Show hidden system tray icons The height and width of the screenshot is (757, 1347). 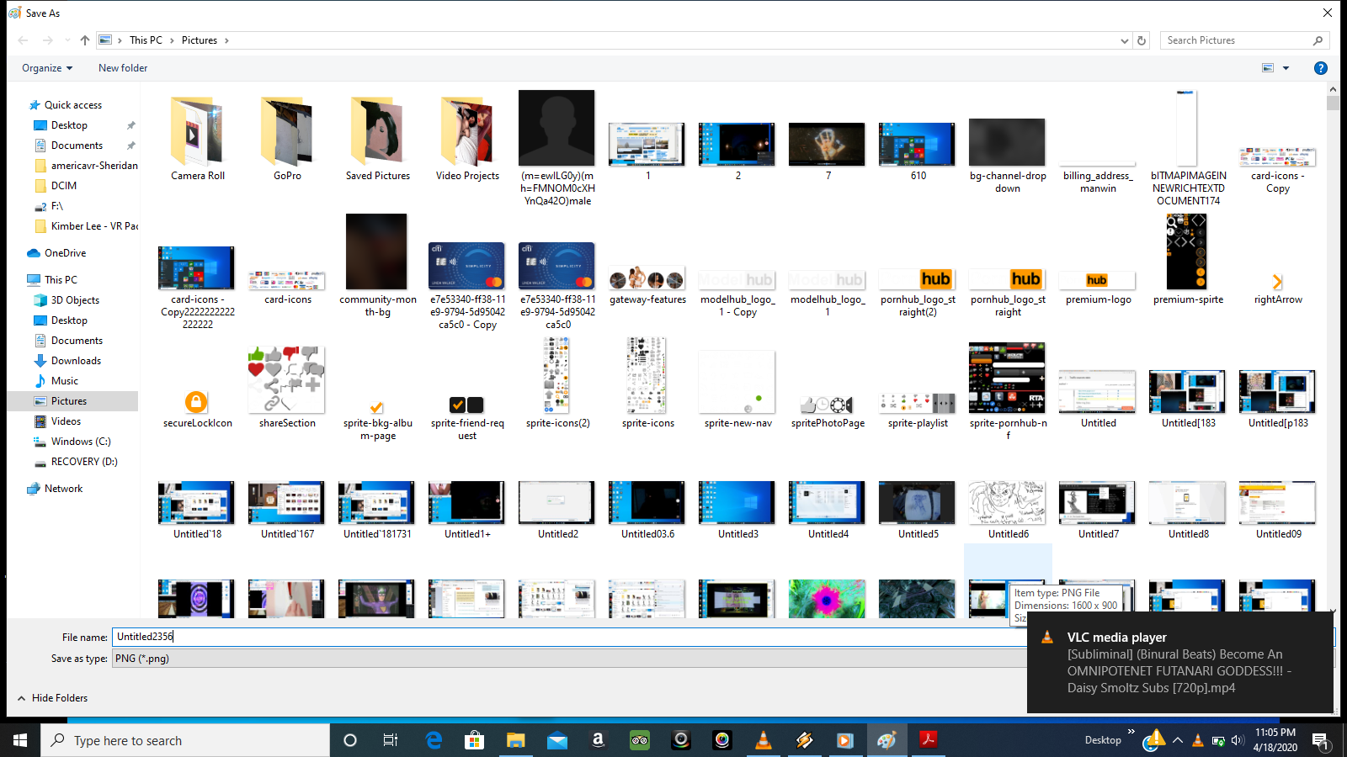[1178, 740]
